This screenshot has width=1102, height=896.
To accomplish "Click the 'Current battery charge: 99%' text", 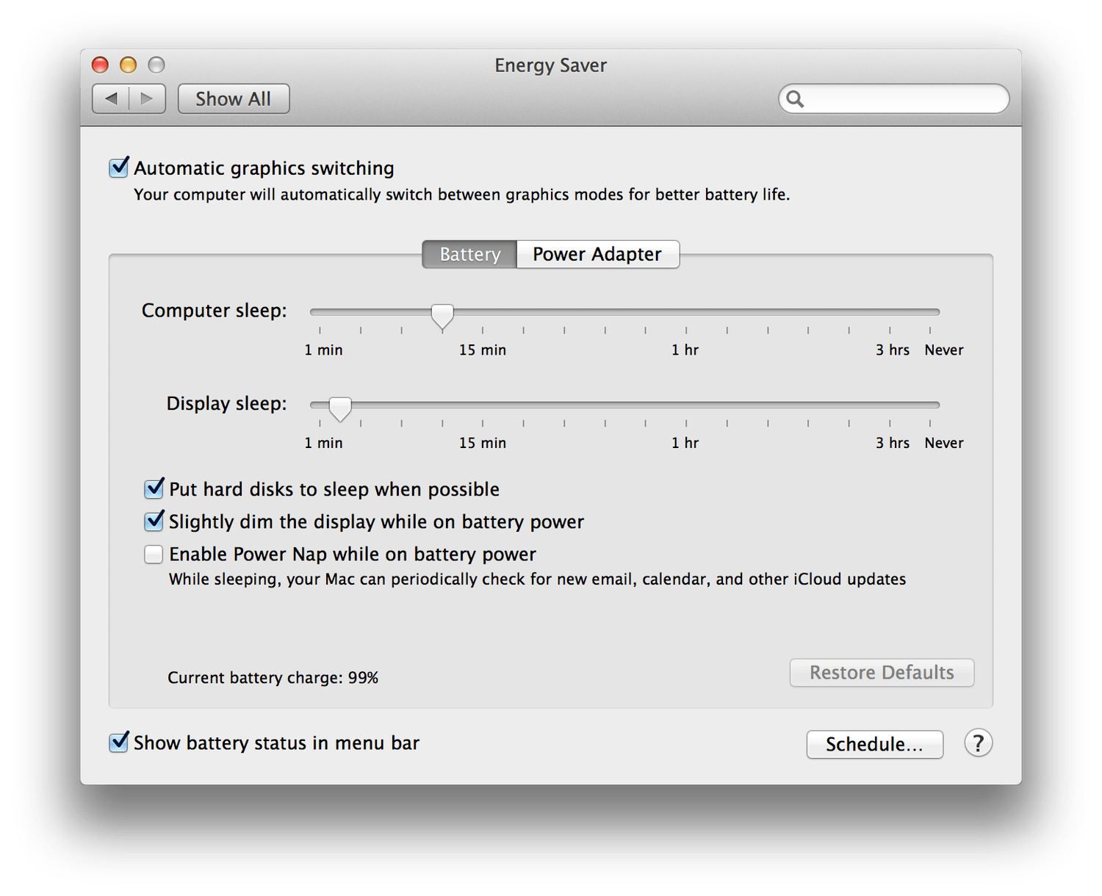I will point(273,677).
